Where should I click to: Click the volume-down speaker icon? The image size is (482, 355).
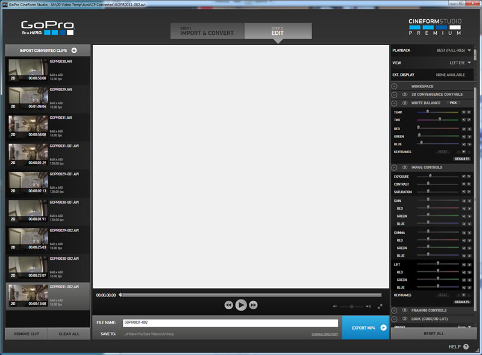click(335, 306)
